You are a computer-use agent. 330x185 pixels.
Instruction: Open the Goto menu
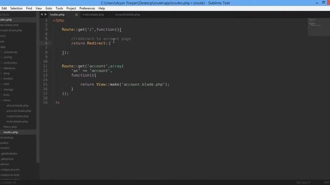tap(48, 8)
